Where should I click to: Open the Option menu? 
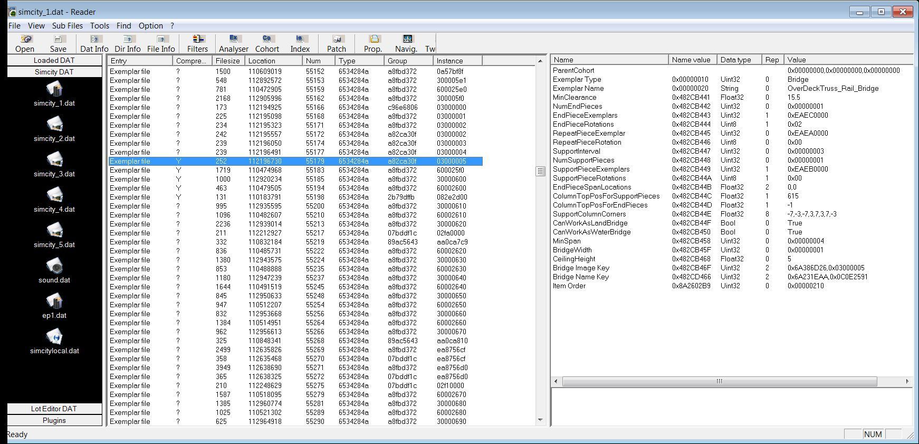(x=151, y=25)
